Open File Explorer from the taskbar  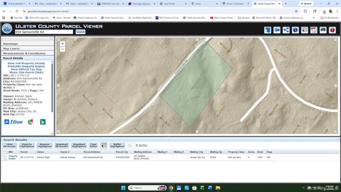click(218, 188)
